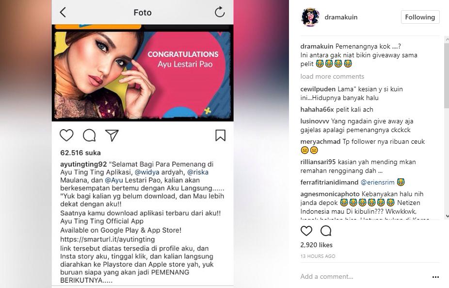The image size is (449, 288).
Task: Save post with the bookmark icon
Action: [220, 135]
